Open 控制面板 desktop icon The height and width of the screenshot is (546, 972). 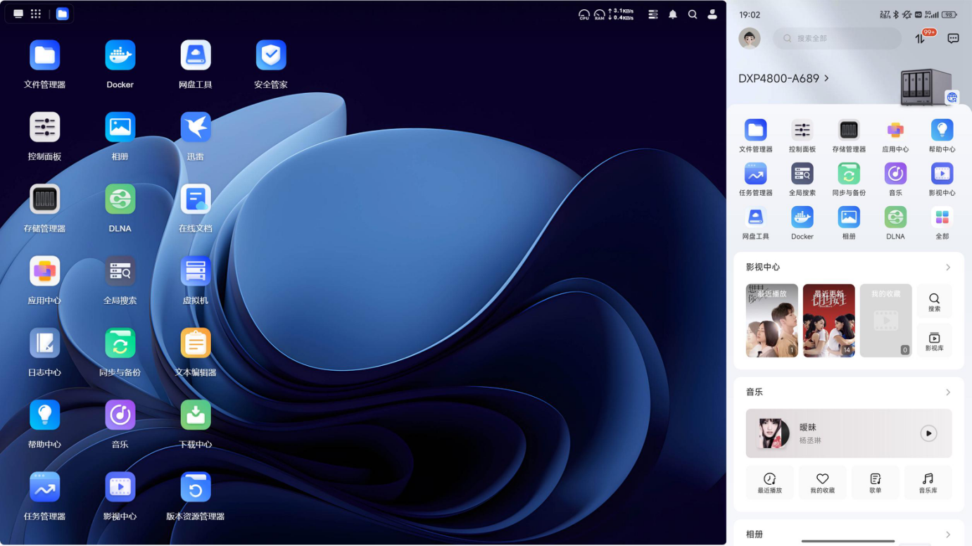tap(45, 127)
